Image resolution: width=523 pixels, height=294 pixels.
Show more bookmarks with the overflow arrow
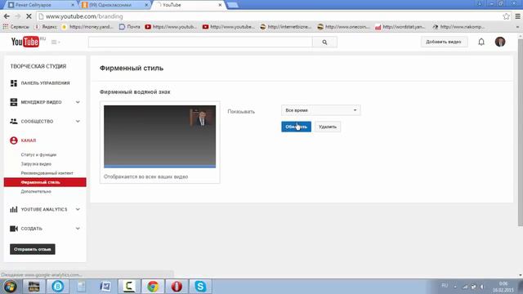point(517,27)
